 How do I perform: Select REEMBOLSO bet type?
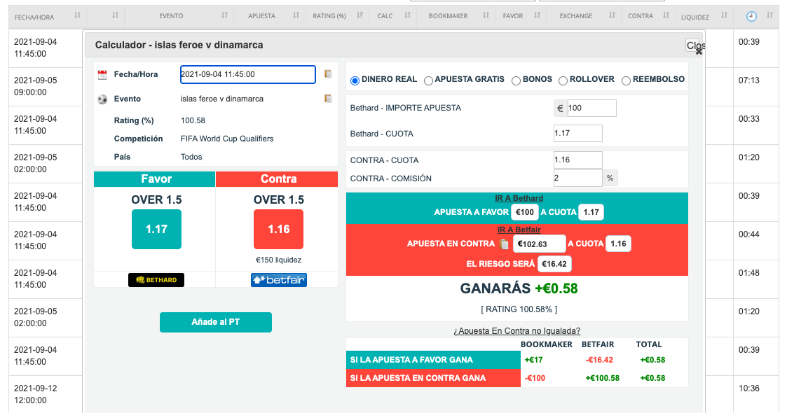[x=626, y=80]
